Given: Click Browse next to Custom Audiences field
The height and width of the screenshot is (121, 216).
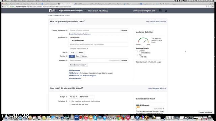Looking at the screenshot, I should (124, 30).
